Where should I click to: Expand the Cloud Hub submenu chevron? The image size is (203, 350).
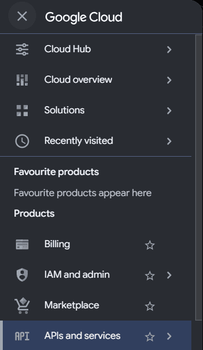point(169,49)
